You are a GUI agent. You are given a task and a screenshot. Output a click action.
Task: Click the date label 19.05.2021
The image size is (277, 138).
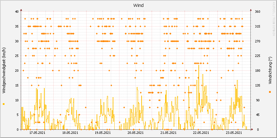click(103, 132)
